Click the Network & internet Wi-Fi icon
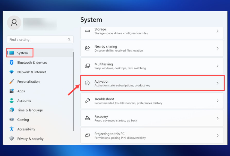Image resolution: width=230 pixels, height=156 pixels. [12, 72]
